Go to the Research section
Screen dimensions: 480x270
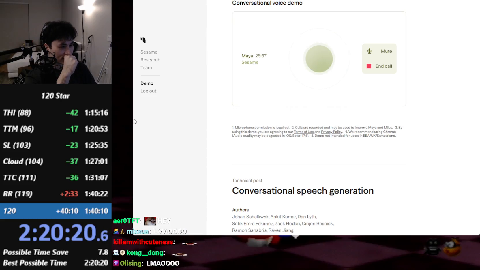click(150, 60)
